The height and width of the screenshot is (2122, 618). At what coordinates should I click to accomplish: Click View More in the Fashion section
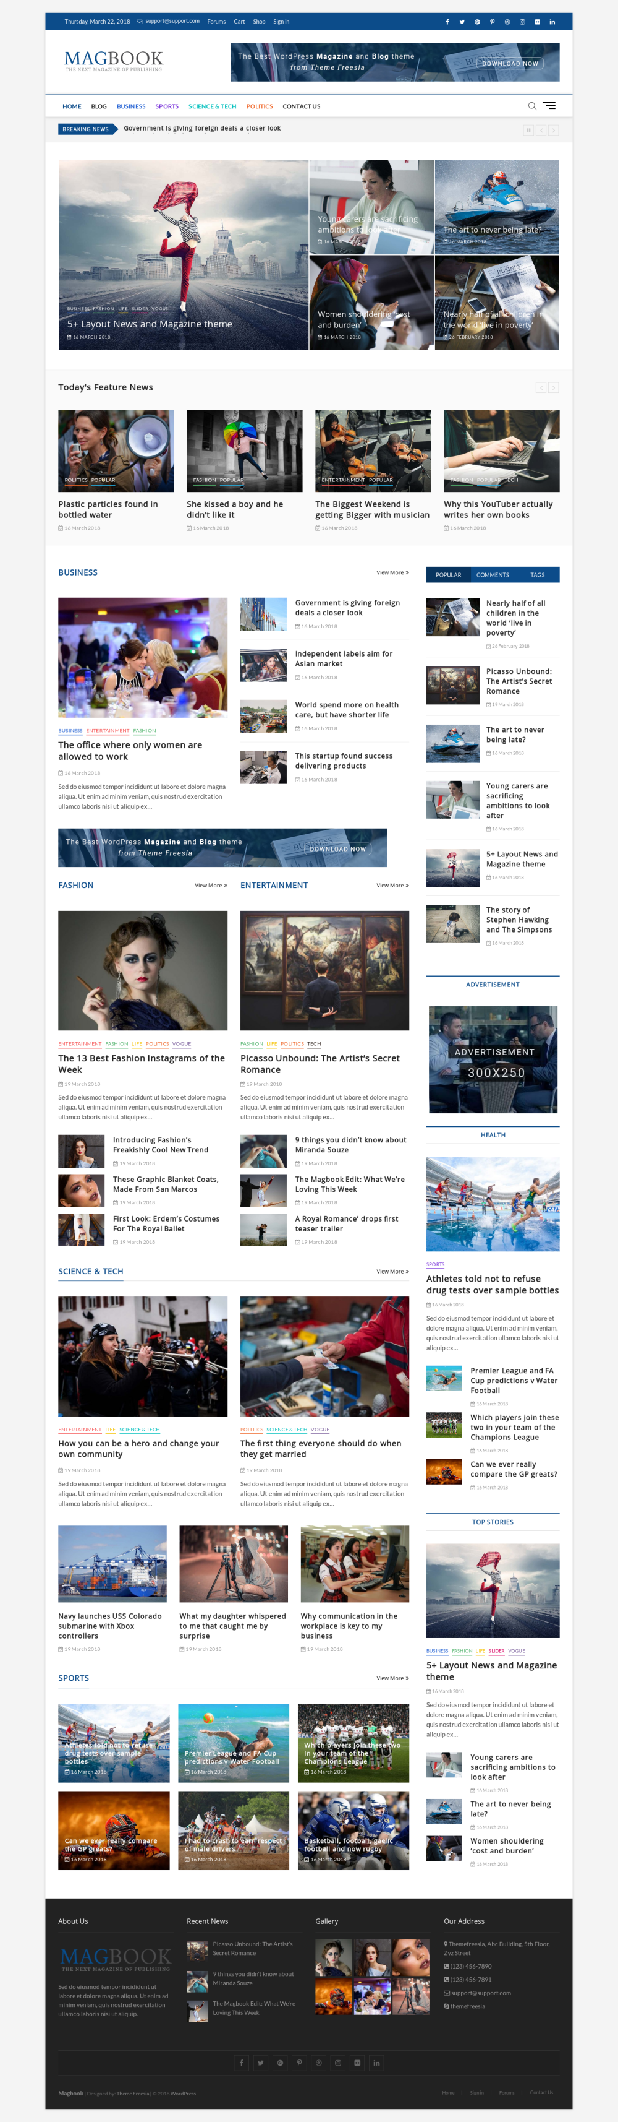click(x=211, y=886)
